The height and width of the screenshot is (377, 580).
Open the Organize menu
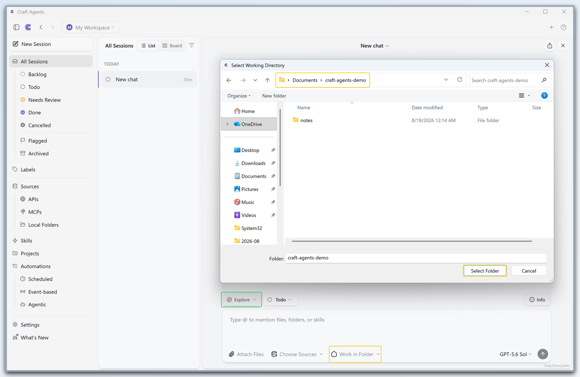pyautogui.click(x=239, y=96)
